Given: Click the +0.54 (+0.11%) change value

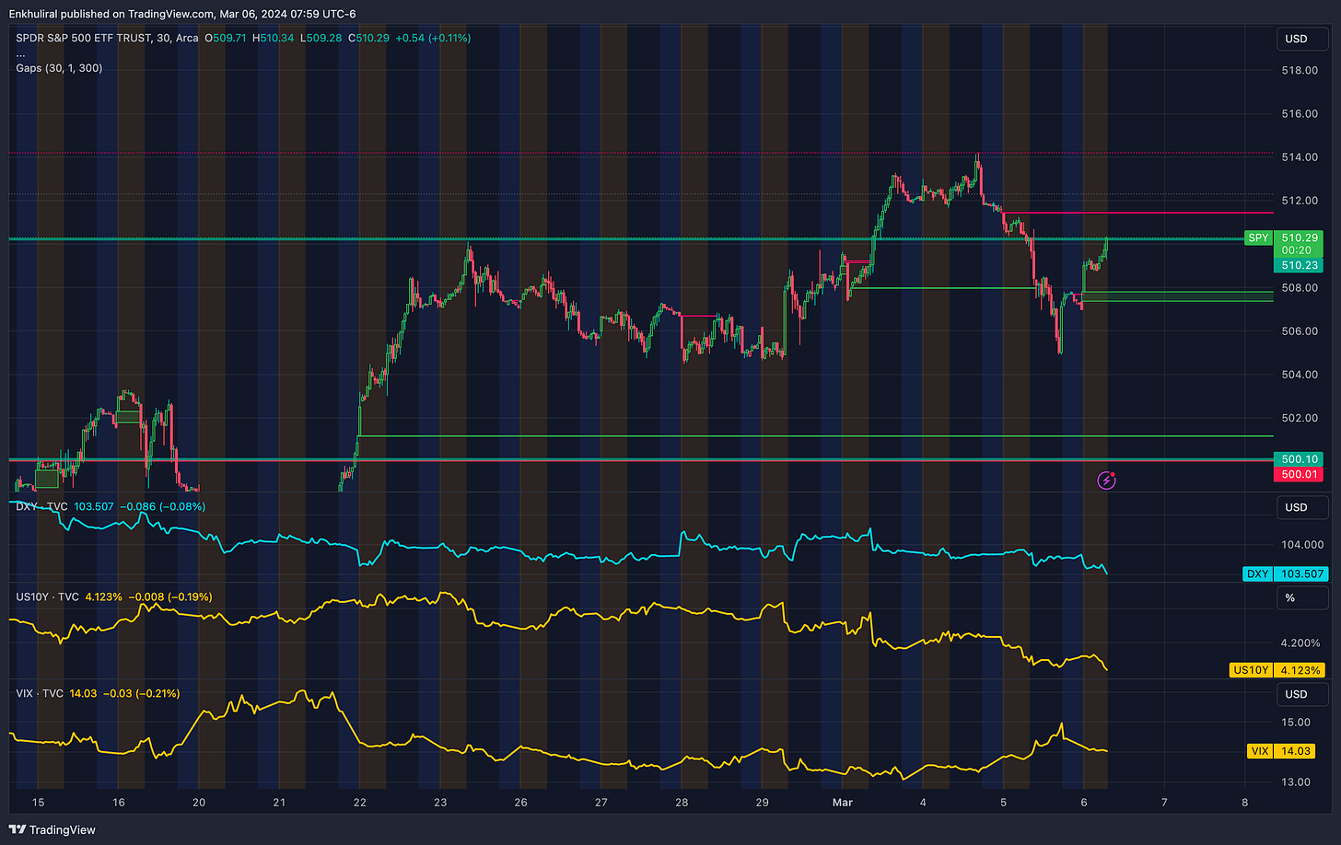Looking at the screenshot, I should pyautogui.click(x=432, y=38).
